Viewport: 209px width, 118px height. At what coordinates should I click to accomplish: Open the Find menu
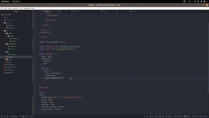pyautogui.click(x=21, y=8)
